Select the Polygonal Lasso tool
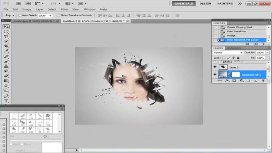Image resolution: width=272 pixels, height=153 pixels. tap(6, 37)
